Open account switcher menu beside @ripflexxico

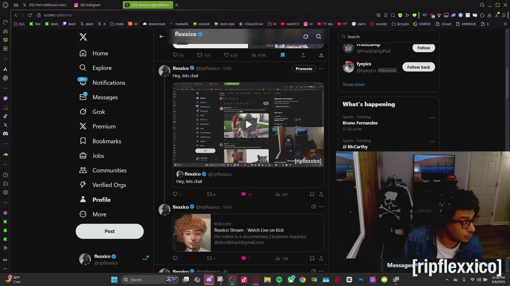pos(145,259)
